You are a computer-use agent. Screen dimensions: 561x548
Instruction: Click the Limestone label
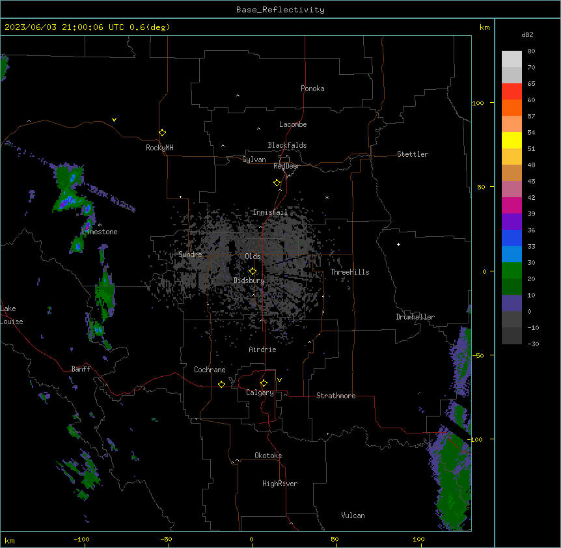click(x=100, y=232)
